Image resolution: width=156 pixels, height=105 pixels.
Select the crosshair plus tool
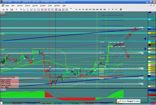pyautogui.click(x=16, y=9)
